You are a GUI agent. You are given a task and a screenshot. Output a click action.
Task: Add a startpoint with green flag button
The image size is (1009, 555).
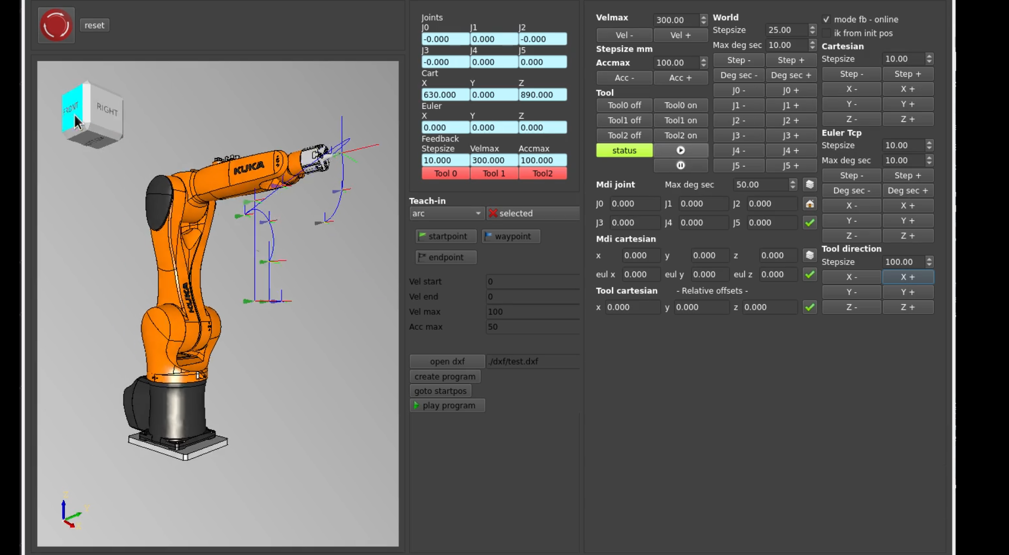point(445,236)
